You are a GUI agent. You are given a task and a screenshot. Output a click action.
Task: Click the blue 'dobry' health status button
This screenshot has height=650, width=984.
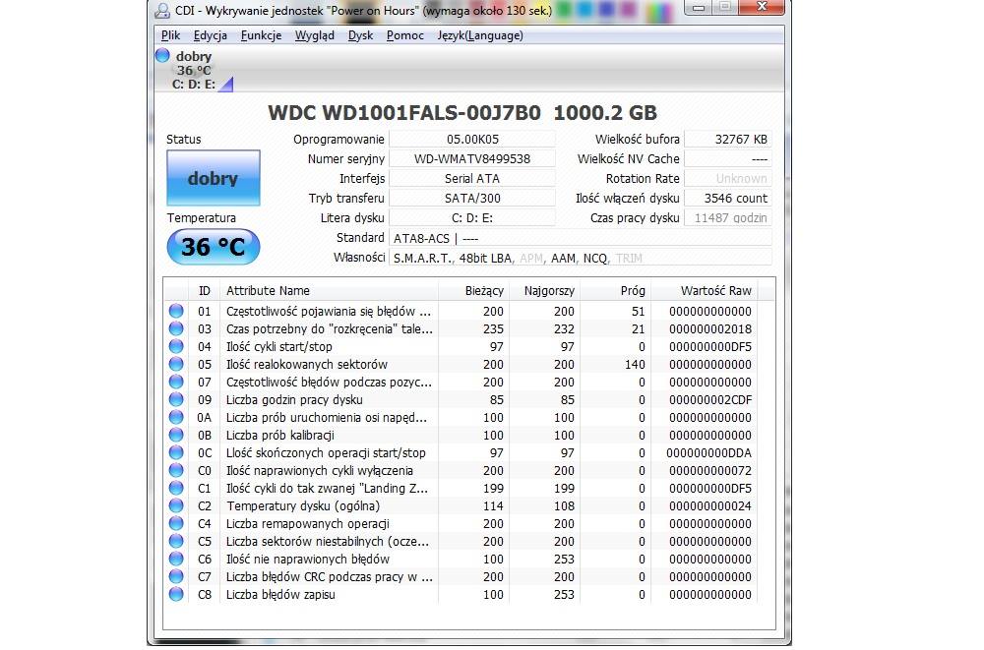click(214, 178)
